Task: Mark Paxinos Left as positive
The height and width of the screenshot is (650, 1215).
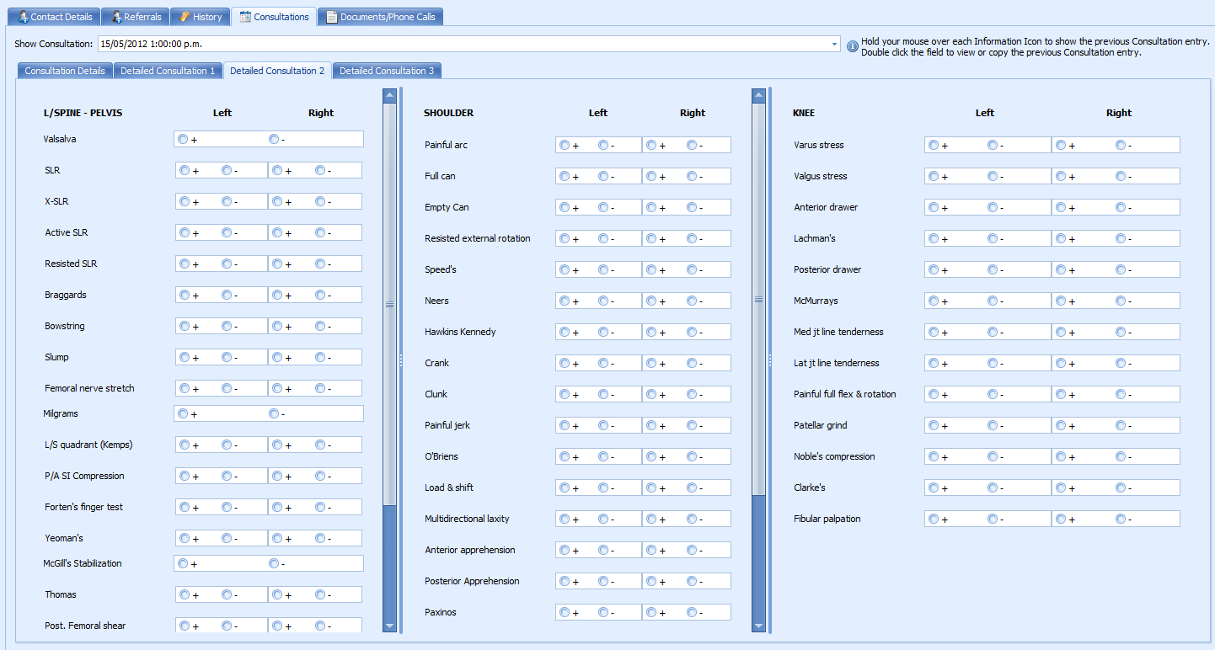Action: (565, 612)
